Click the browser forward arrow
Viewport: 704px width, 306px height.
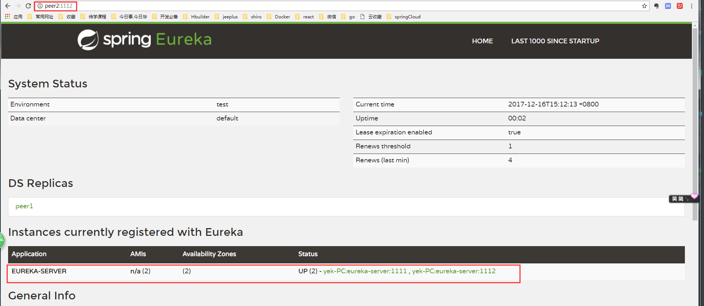click(18, 6)
